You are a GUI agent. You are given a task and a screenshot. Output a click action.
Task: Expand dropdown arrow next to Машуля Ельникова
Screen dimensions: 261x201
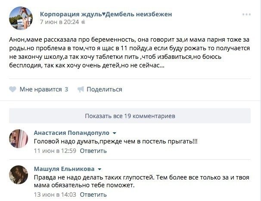coord(99,169)
